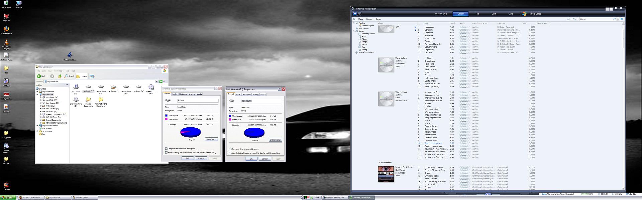Click the Back arrow in Windows Media Player
Image resolution: width=642 pixels, height=200 pixels.
point(355,14)
